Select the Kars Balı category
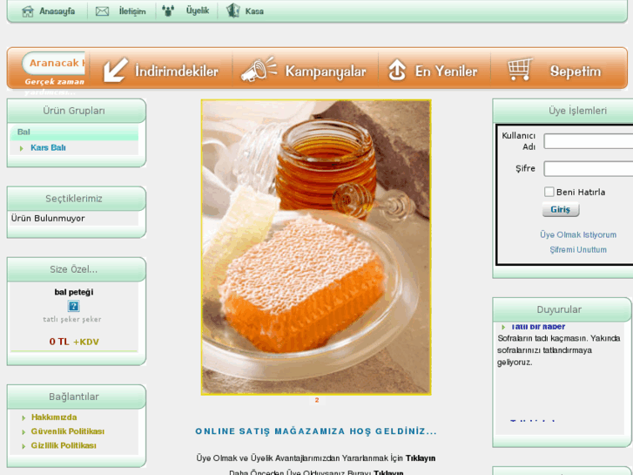This screenshot has width=633, height=475. coord(48,148)
